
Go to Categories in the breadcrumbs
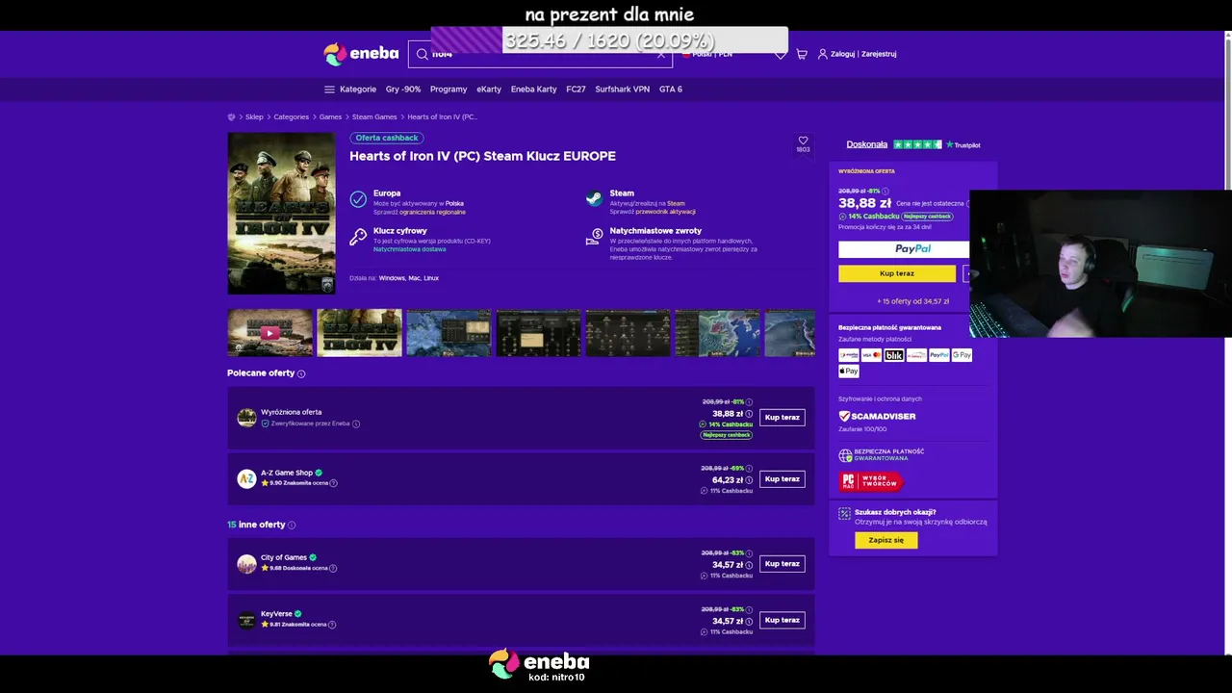point(292,117)
